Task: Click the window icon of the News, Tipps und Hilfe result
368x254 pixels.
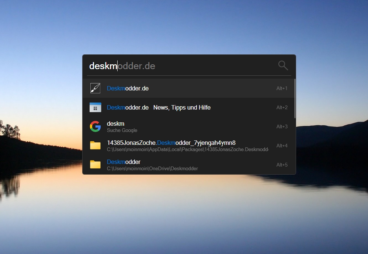Action: [95, 107]
